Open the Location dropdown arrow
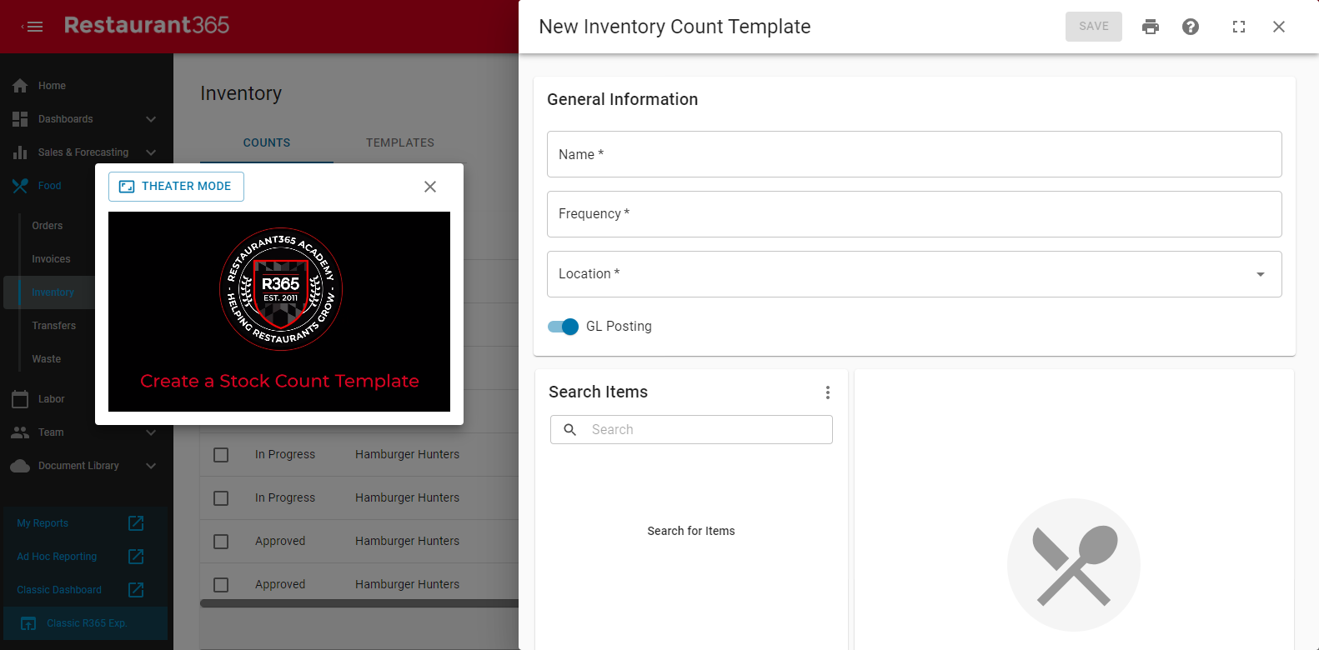 point(1261,274)
